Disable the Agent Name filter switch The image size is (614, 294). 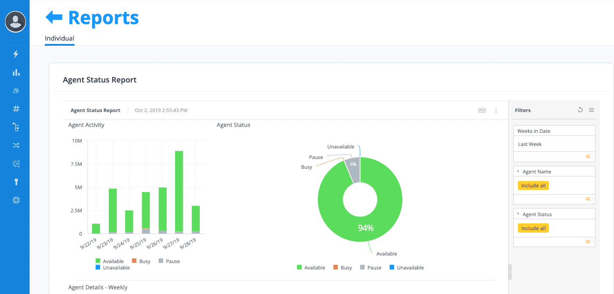pyautogui.click(x=589, y=199)
